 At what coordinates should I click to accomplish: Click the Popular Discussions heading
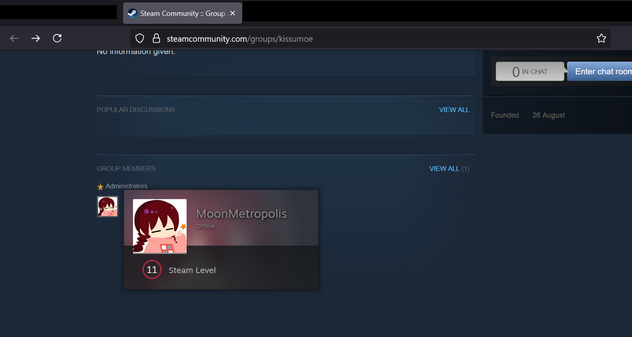[x=136, y=110]
